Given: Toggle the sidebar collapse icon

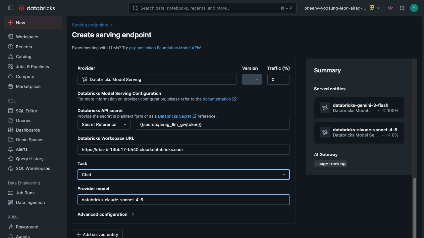Looking at the screenshot, I should pyautogui.click(x=11, y=8).
